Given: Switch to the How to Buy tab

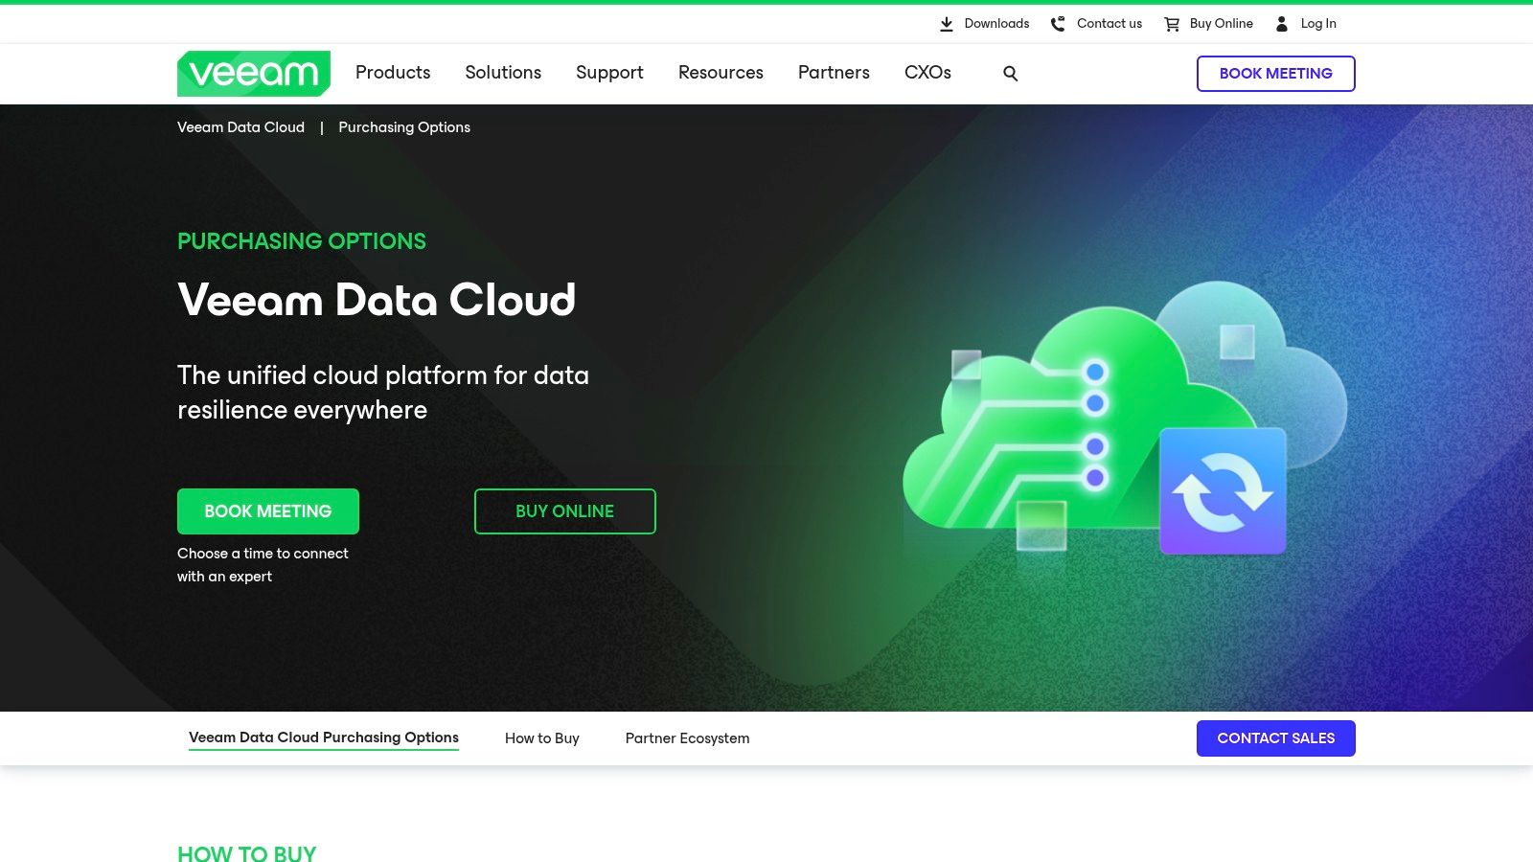Looking at the screenshot, I should (542, 737).
